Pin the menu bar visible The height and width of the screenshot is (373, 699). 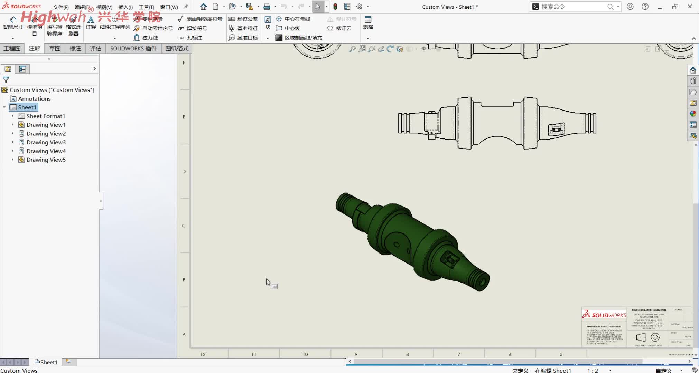click(186, 7)
